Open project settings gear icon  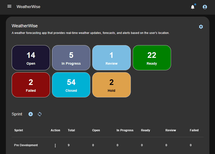(201, 27)
